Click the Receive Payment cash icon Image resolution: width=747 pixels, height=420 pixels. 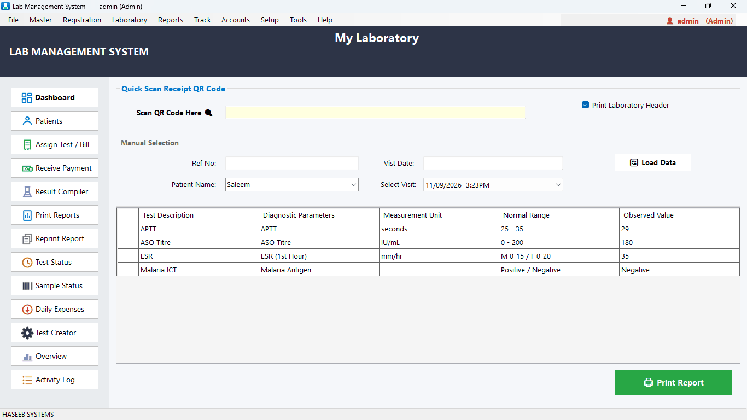pos(27,168)
